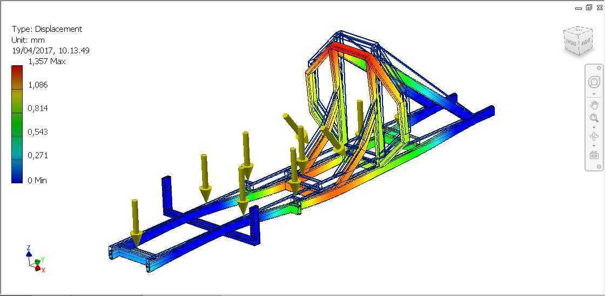Minimize the graphics window
Image resolution: width=605 pixels, height=296 pixels.
[579, 8]
